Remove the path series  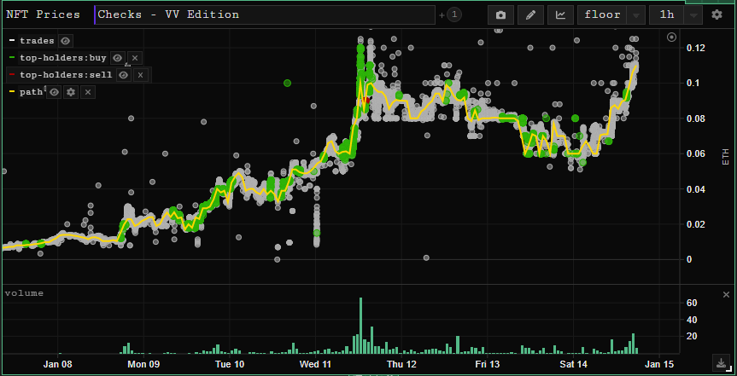pyautogui.click(x=88, y=92)
